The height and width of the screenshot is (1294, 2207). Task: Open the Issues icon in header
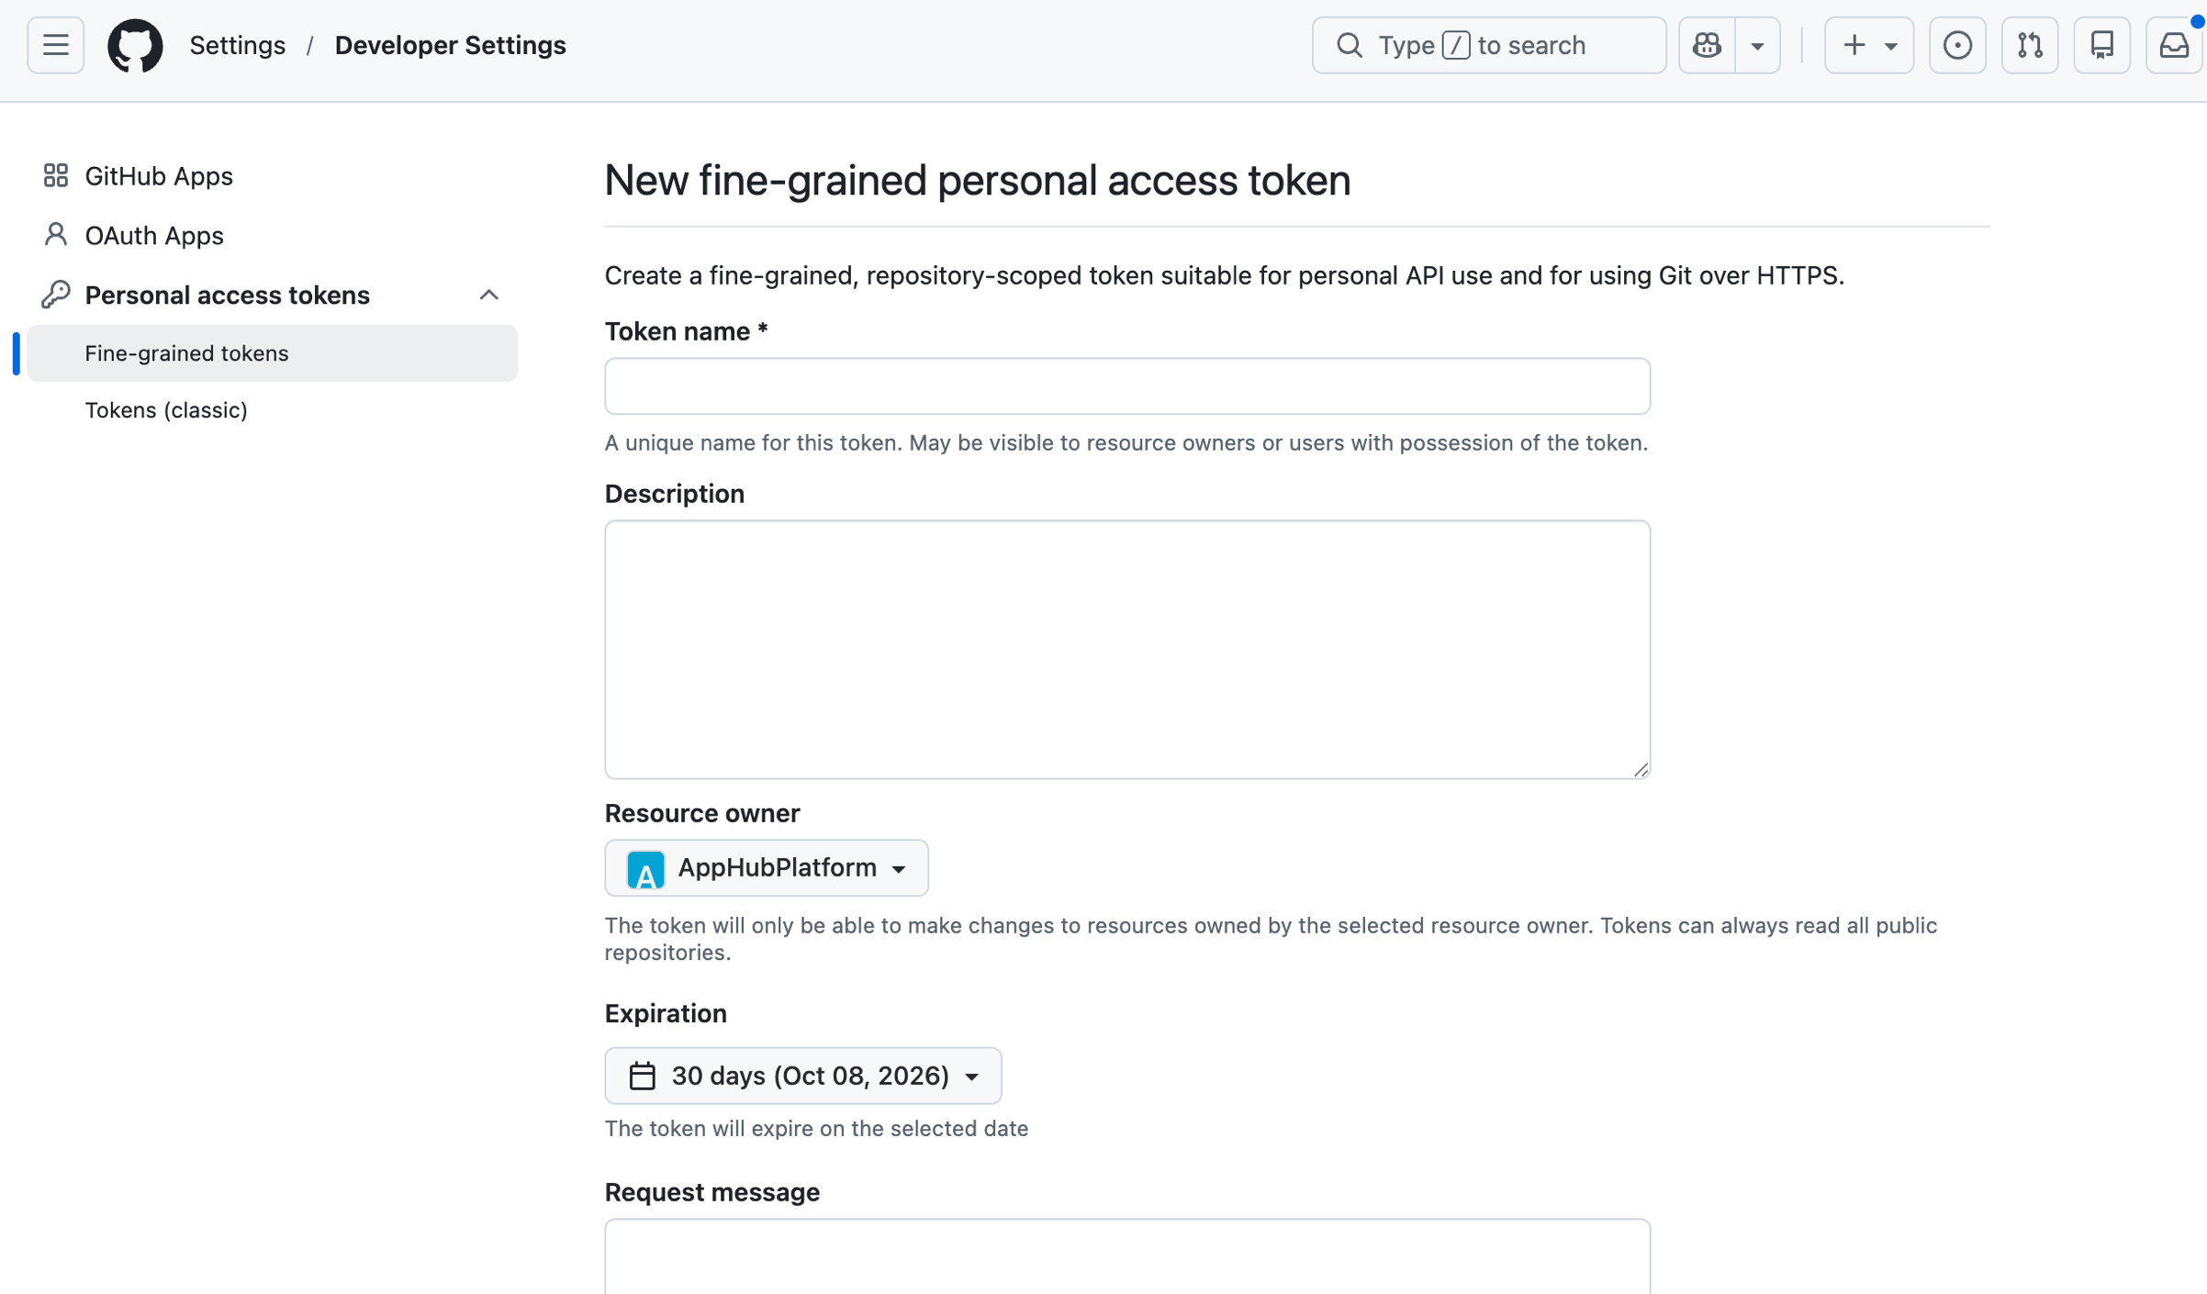[1957, 45]
